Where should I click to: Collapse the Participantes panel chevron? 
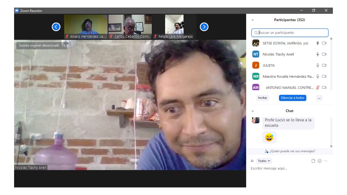tap(253, 20)
